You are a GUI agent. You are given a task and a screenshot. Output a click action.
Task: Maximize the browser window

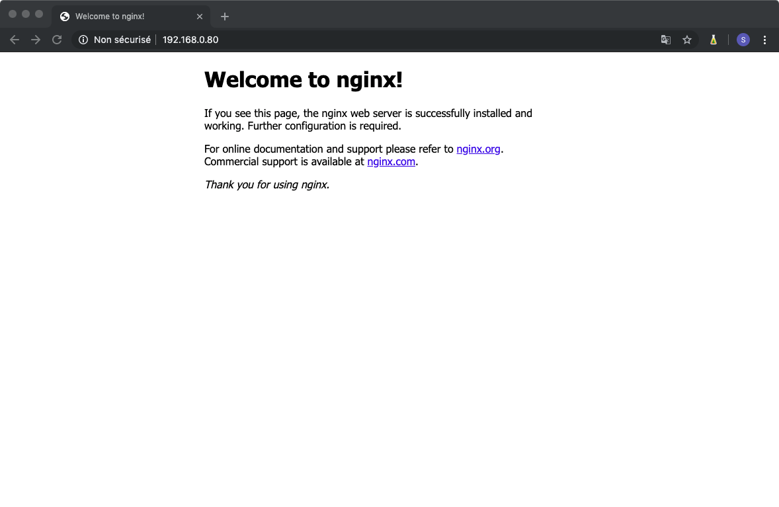39,14
